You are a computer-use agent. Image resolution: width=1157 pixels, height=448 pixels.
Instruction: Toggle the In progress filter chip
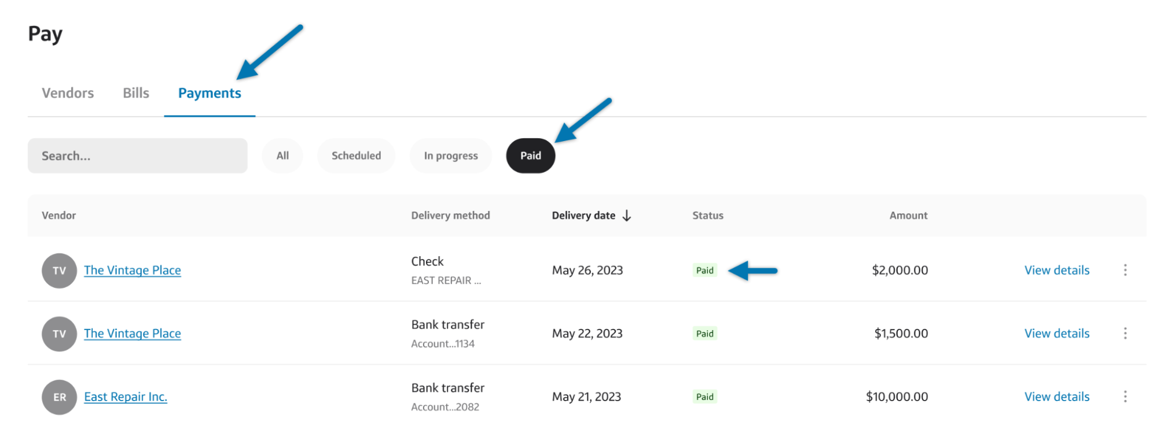click(450, 155)
